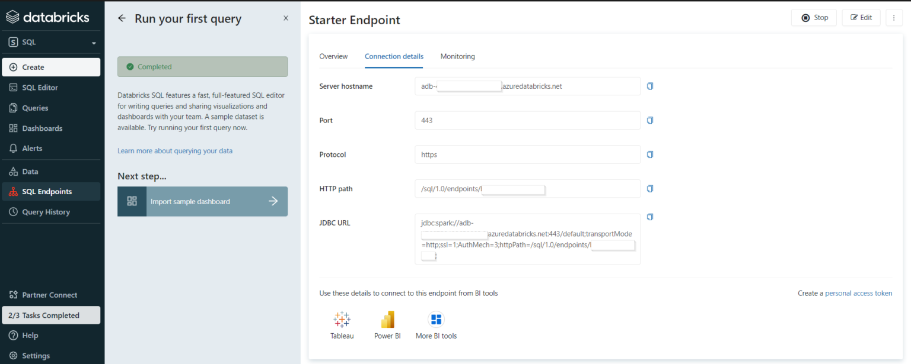Click Import sample dashboard button

click(202, 201)
